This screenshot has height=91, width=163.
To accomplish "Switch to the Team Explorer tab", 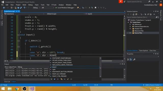I will click(143, 51).
